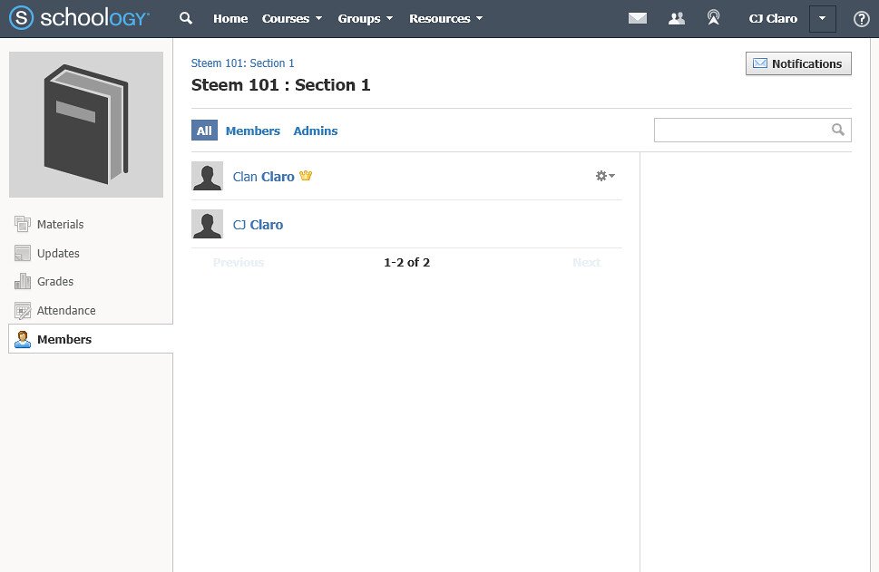
Task: Click the Notifications button
Action: tap(798, 63)
